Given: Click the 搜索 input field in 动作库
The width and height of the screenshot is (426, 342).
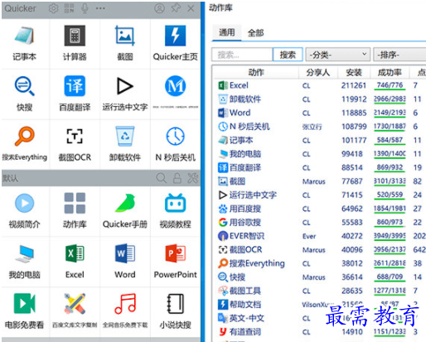Looking at the screenshot, I should click(x=242, y=55).
